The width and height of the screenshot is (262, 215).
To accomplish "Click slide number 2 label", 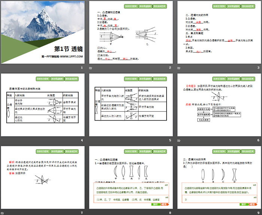I will coord(170,68).
